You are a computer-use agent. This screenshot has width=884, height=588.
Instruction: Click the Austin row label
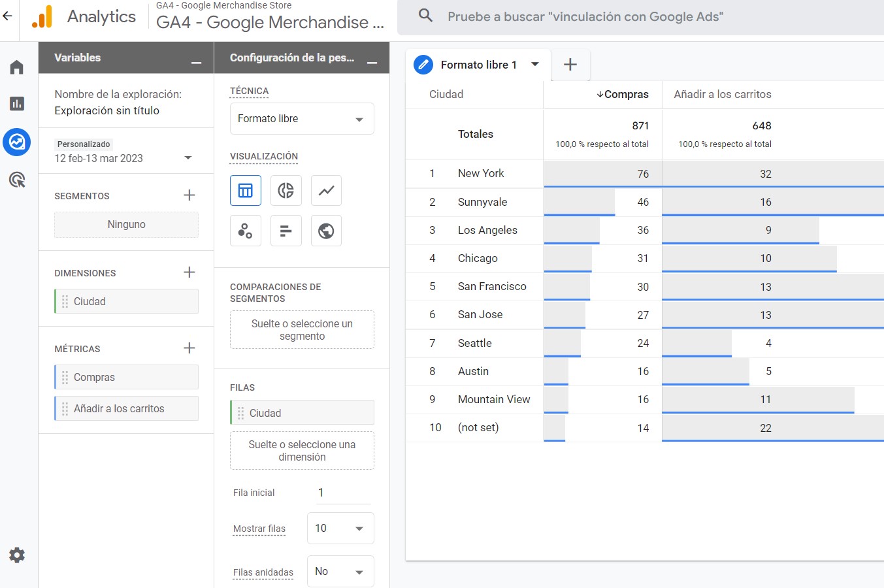click(473, 371)
